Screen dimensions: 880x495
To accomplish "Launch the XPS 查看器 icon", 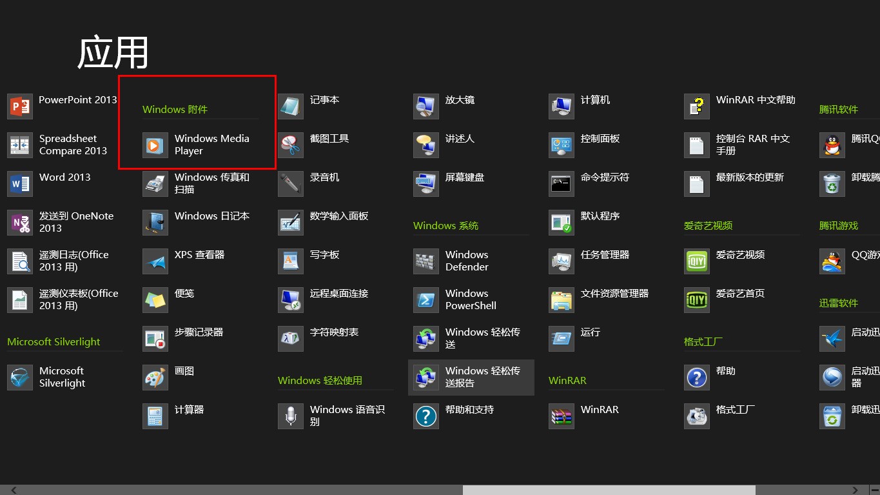I will click(x=155, y=261).
